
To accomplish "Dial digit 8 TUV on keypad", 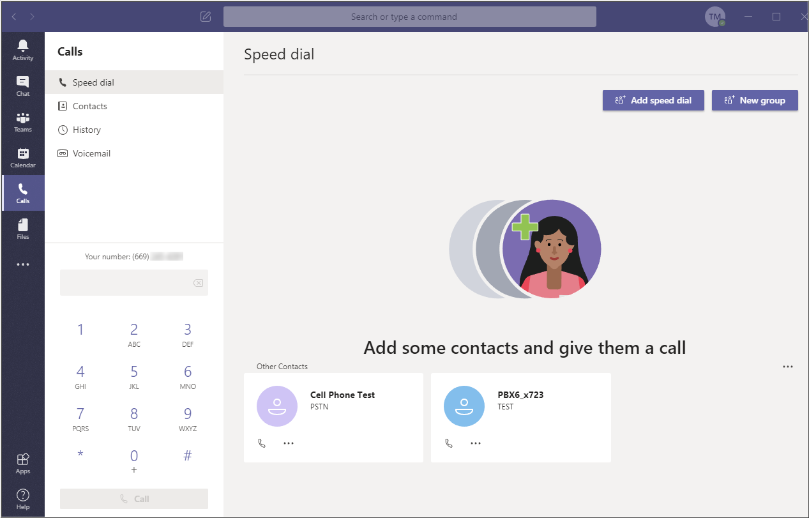I will pyautogui.click(x=134, y=419).
